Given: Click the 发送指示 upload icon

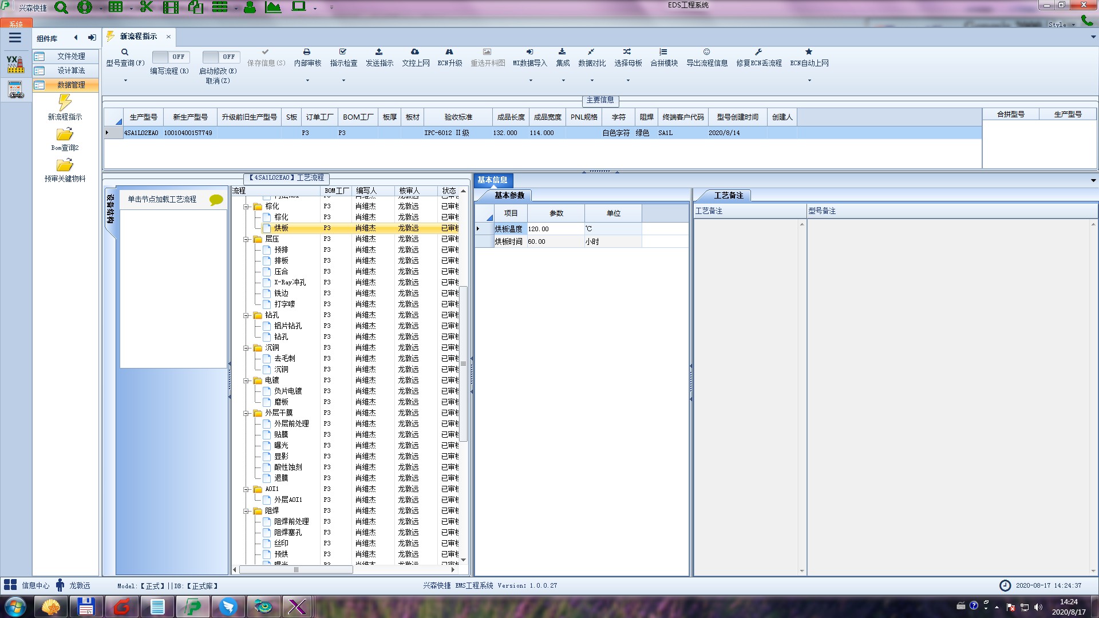Looking at the screenshot, I should tap(379, 52).
